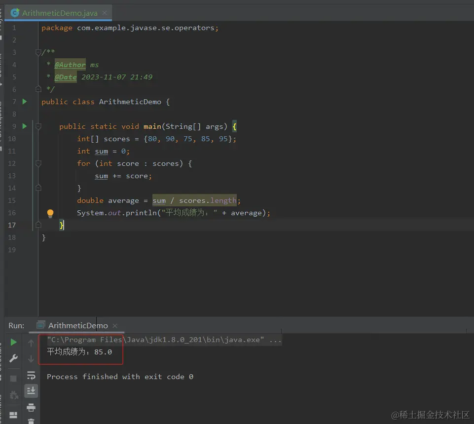Clear all console output trash icon
Image resolution: width=474 pixels, height=424 pixels.
point(31,421)
